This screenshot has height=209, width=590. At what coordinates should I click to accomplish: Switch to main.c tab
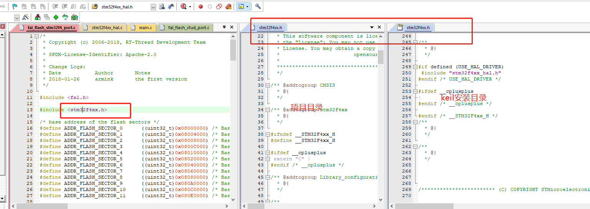[x=142, y=28]
